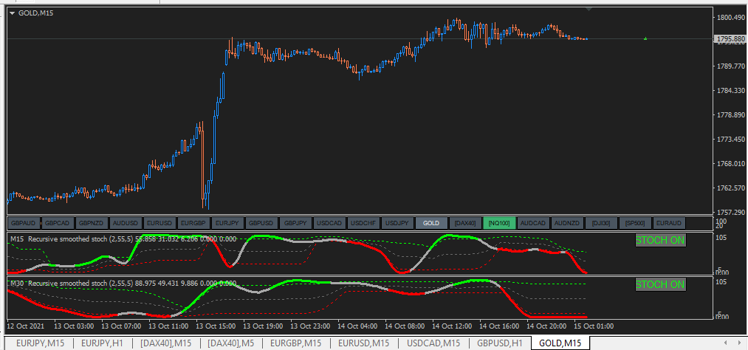Toggle STOCH ON in M15 indicator panel

click(660, 240)
